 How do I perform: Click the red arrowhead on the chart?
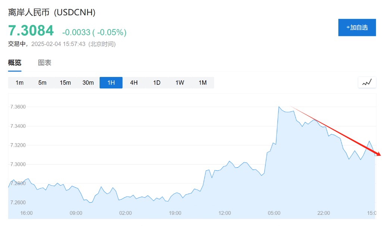pos(378,154)
